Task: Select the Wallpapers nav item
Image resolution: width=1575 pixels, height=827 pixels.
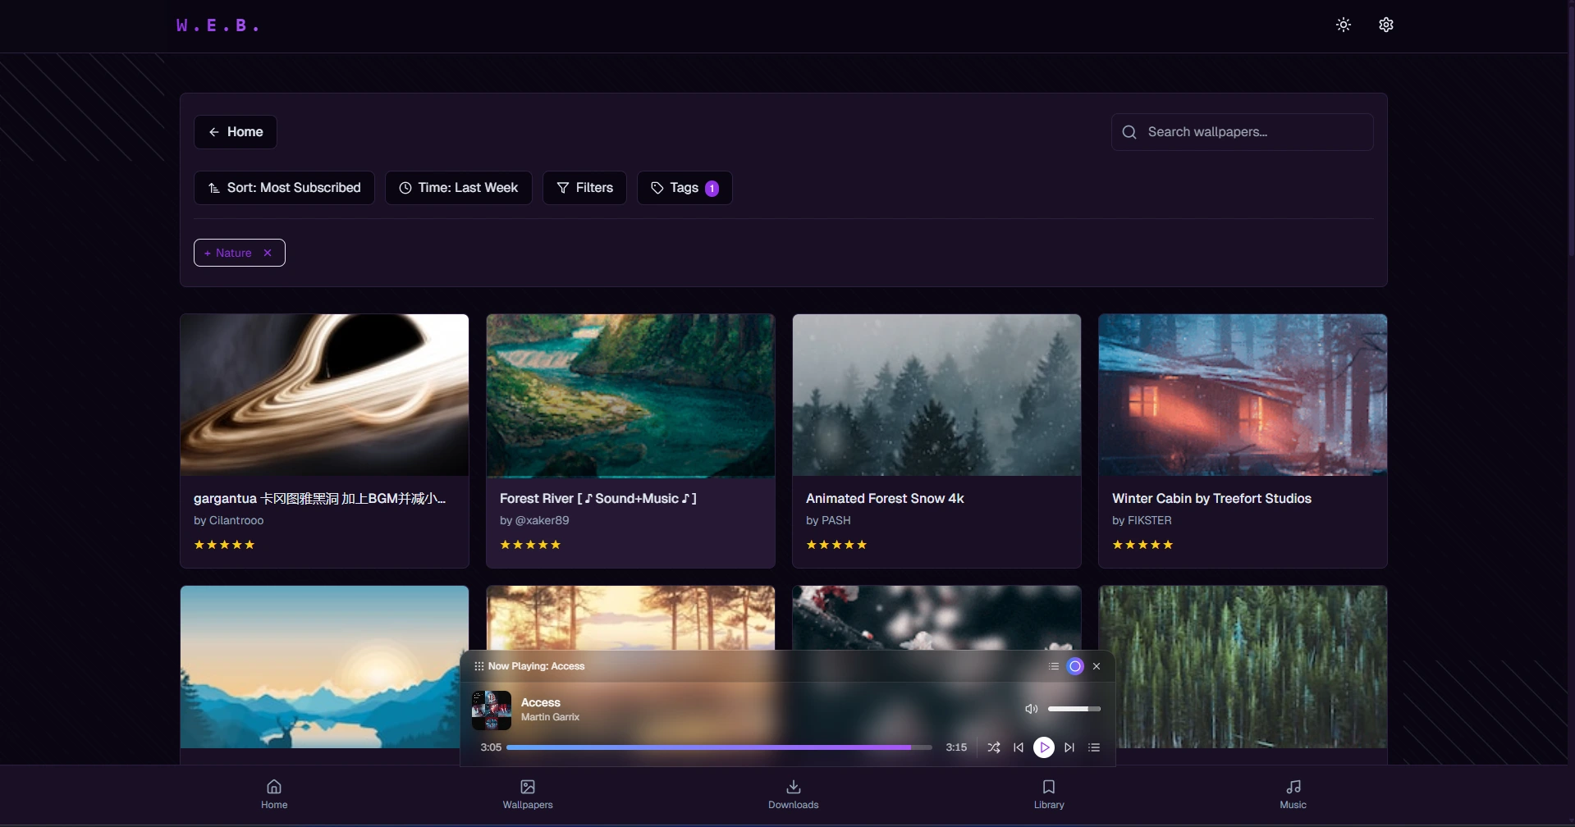Action: (528, 793)
